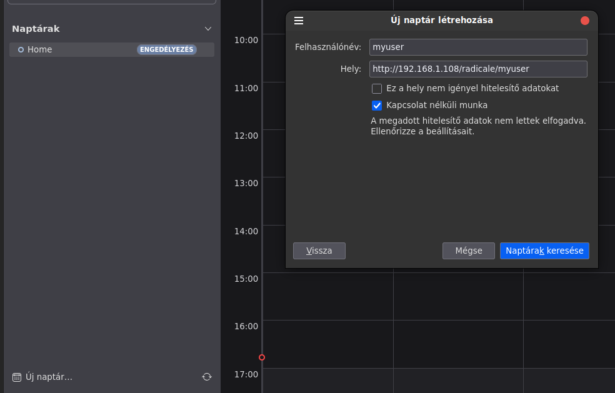Click the calendar synchronize icon in the sidebar

click(x=207, y=377)
